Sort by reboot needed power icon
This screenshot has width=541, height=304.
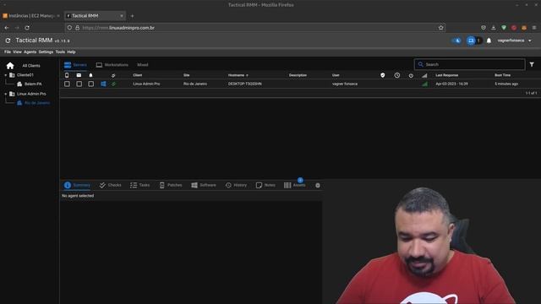tap(411, 75)
